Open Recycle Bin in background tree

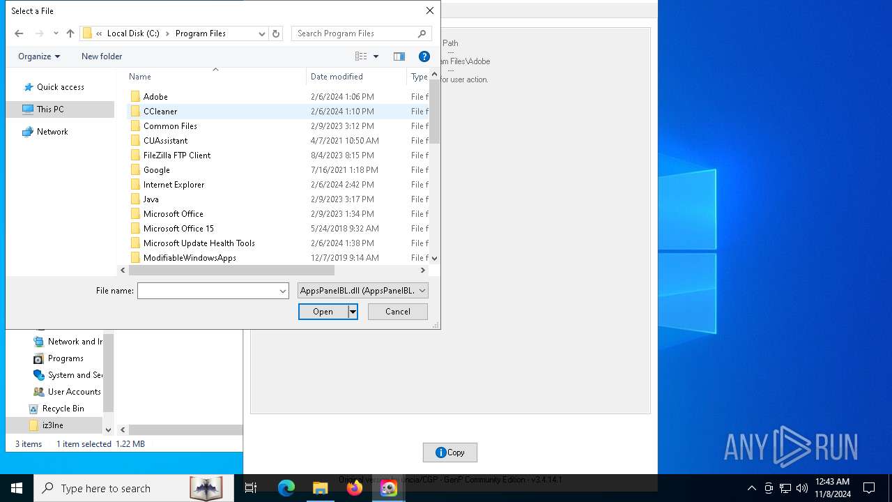pyautogui.click(x=63, y=409)
